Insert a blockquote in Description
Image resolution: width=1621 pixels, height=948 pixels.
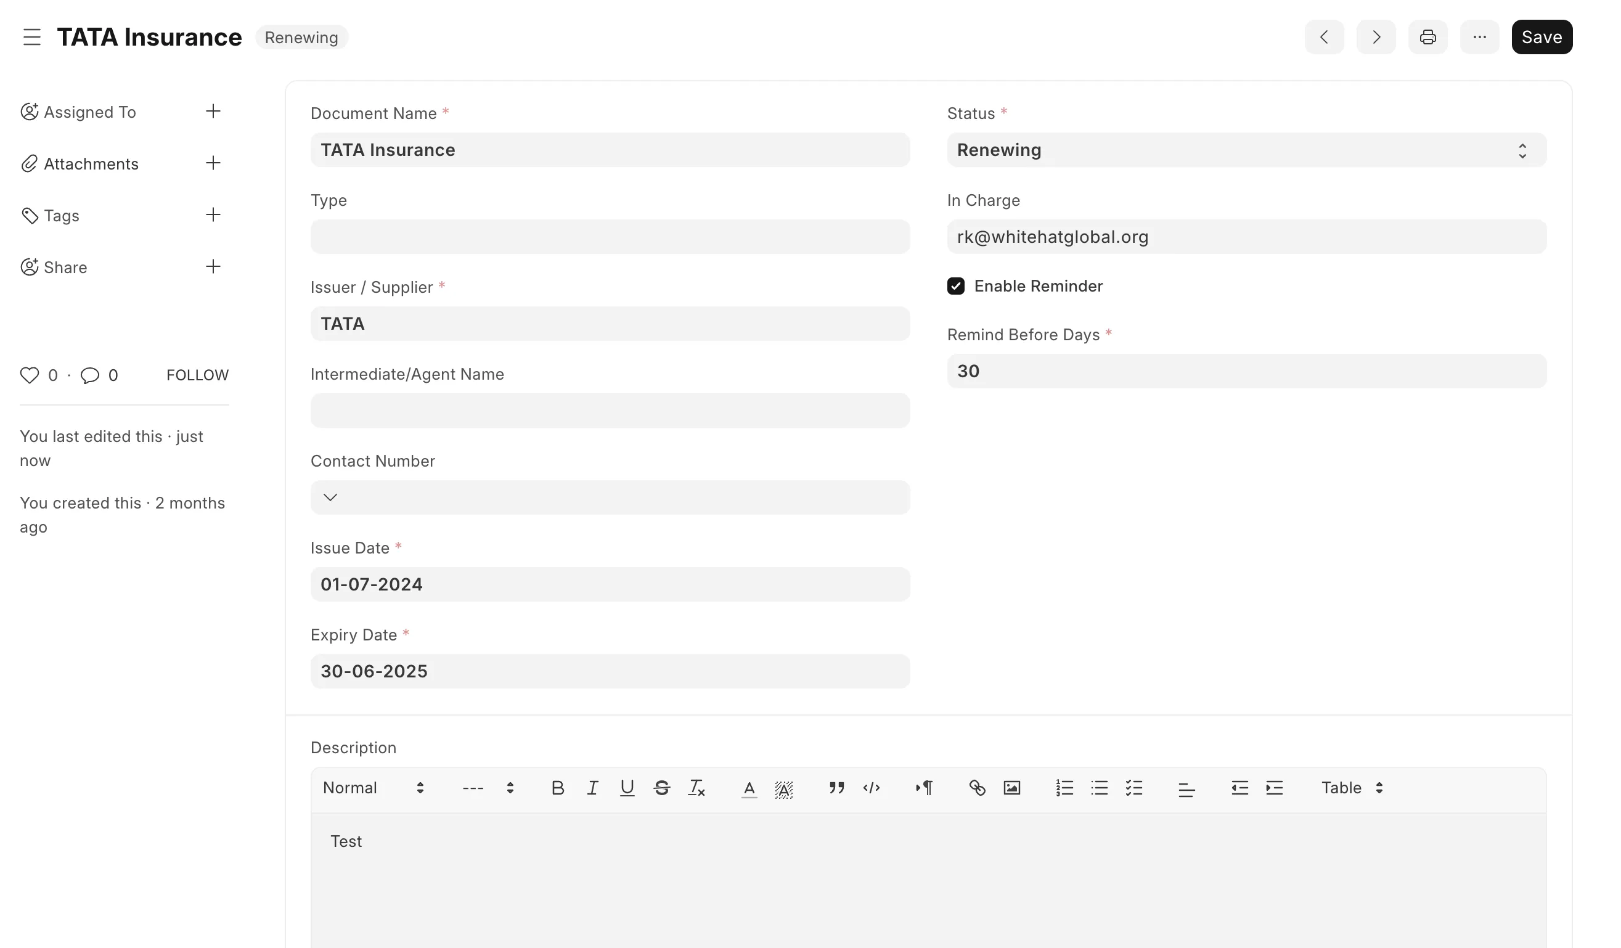[x=837, y=788]
